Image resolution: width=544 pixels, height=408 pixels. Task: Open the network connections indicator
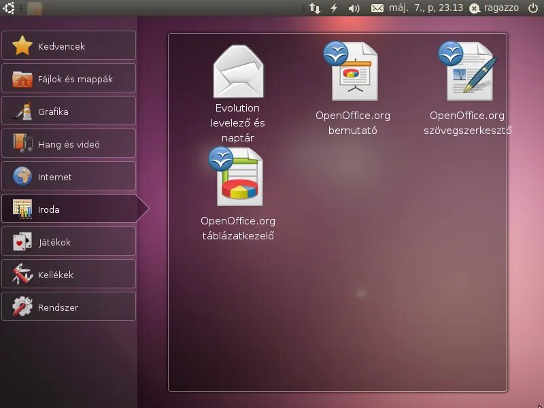pos(315,8)
